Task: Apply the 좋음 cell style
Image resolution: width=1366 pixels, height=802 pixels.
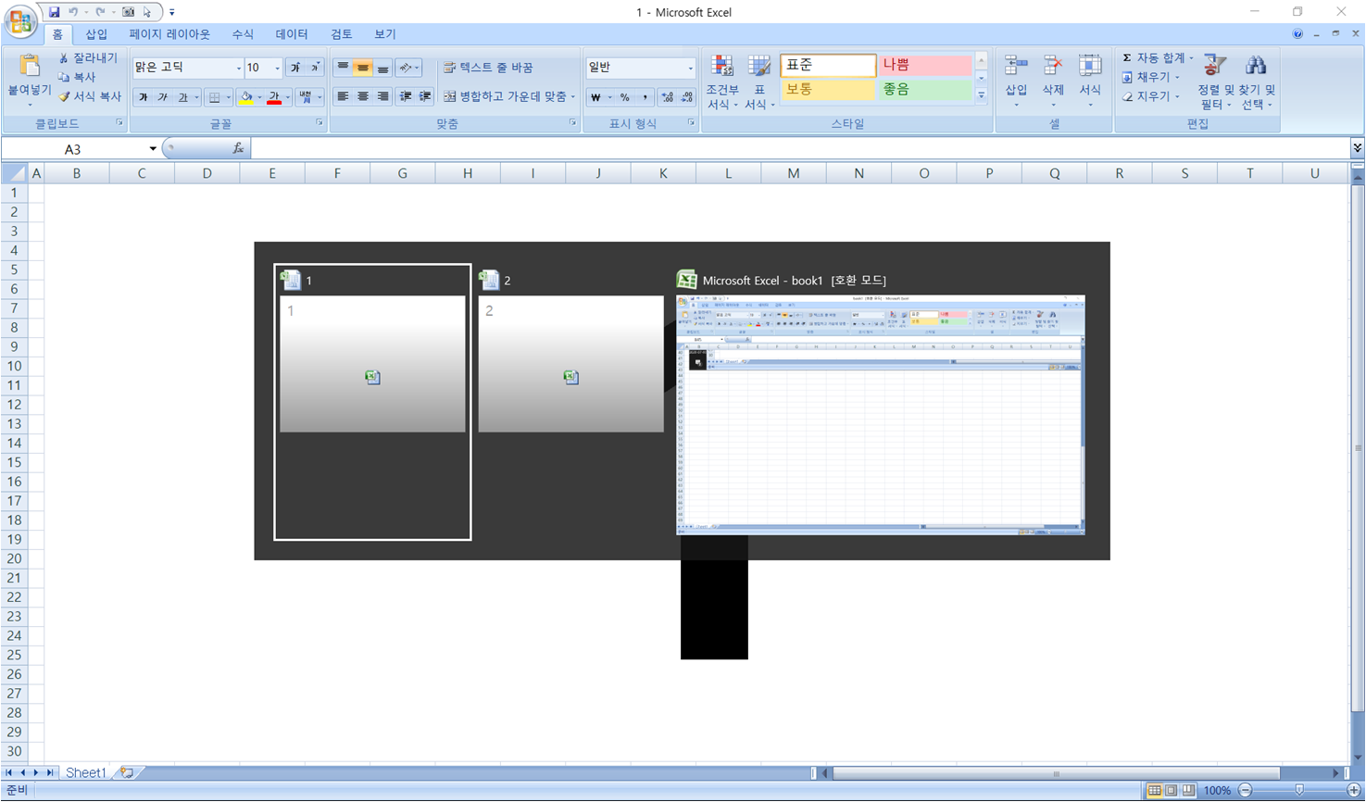Action: pyautogui.click(x=924, y=90)
